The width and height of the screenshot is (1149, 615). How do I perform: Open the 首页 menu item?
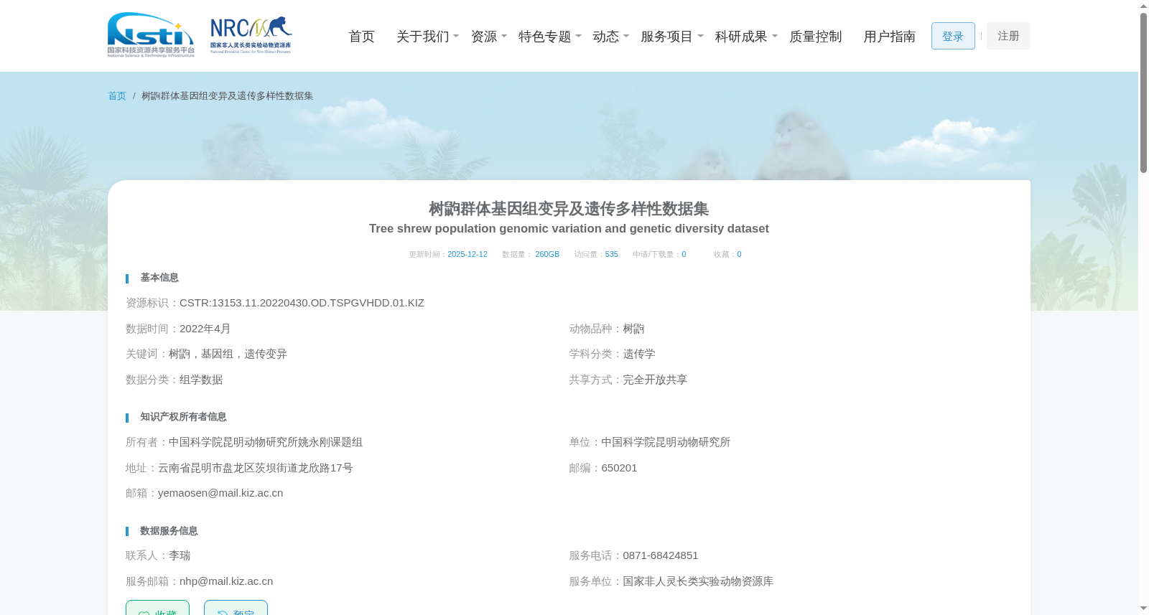pyautogui.click(x=361, y=37)
